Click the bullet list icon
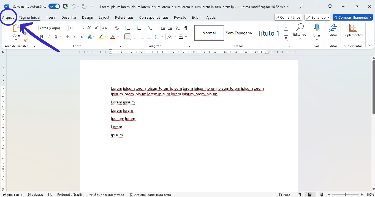This screenshot has width=375, height=197. pyautogui.click(x=127, y=28)
